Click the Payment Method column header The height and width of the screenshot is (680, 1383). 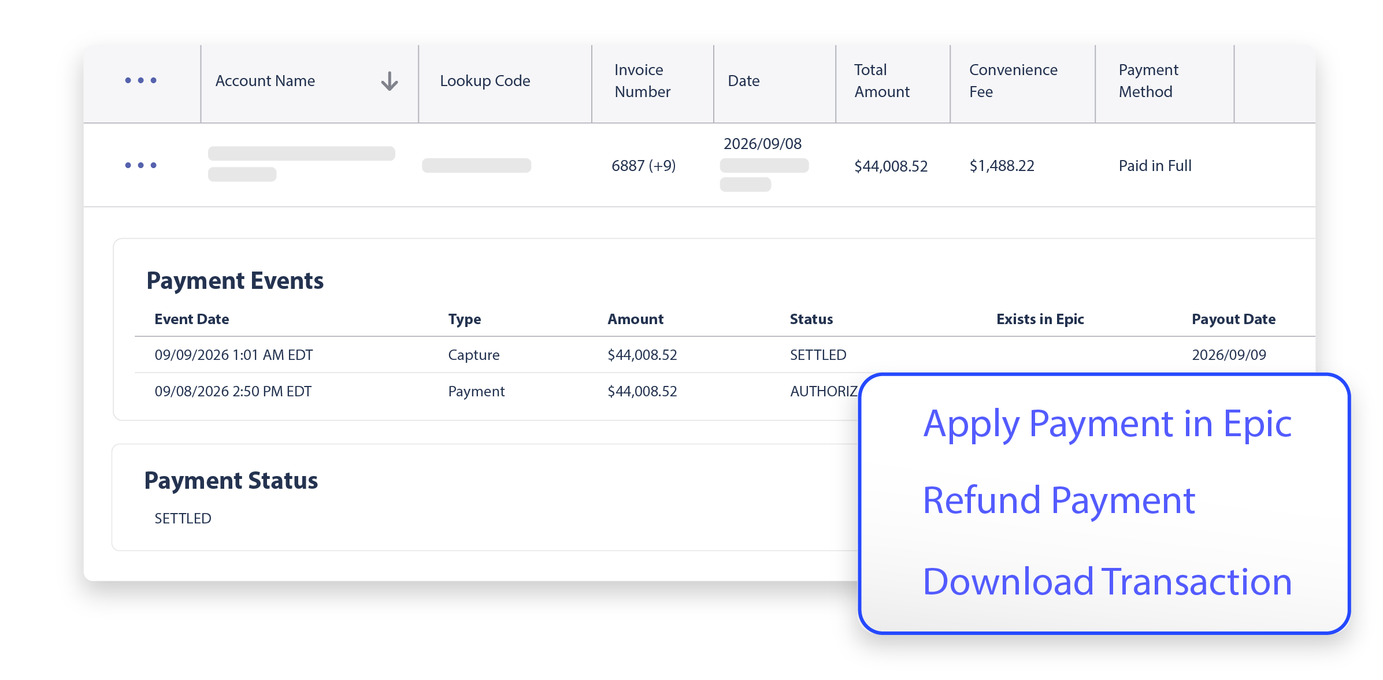tap(1148, 81)
